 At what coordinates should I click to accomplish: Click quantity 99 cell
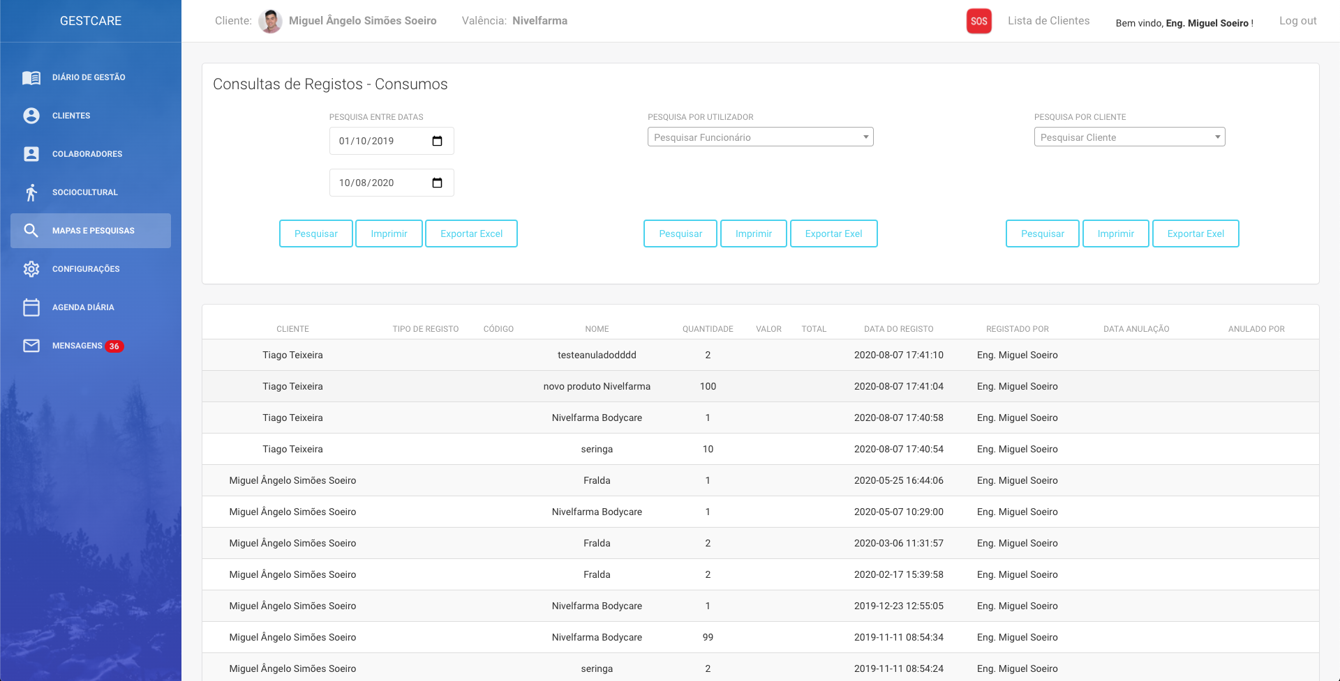click(x=708, y=637)
